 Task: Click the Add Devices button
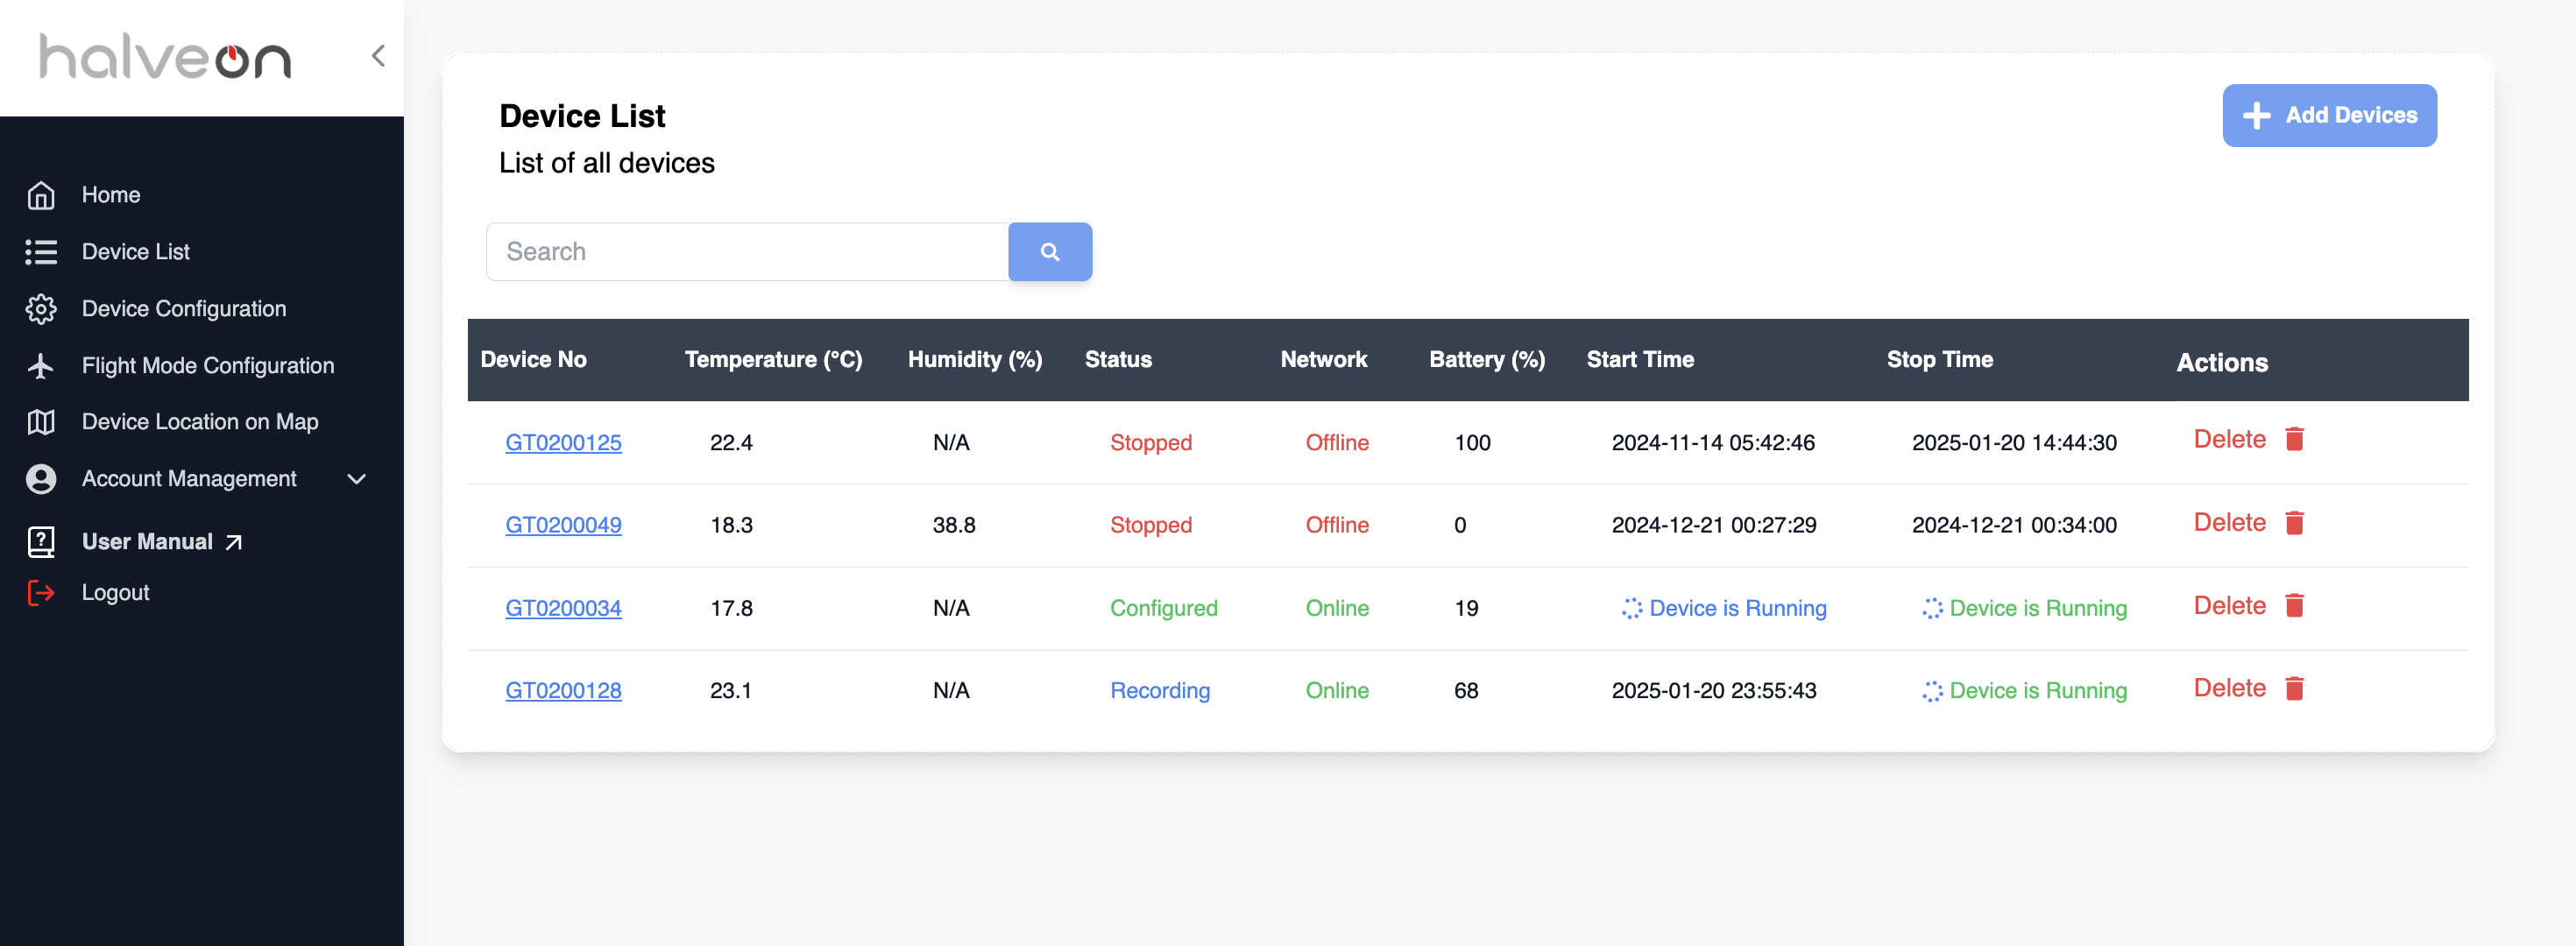point(2330,116)
